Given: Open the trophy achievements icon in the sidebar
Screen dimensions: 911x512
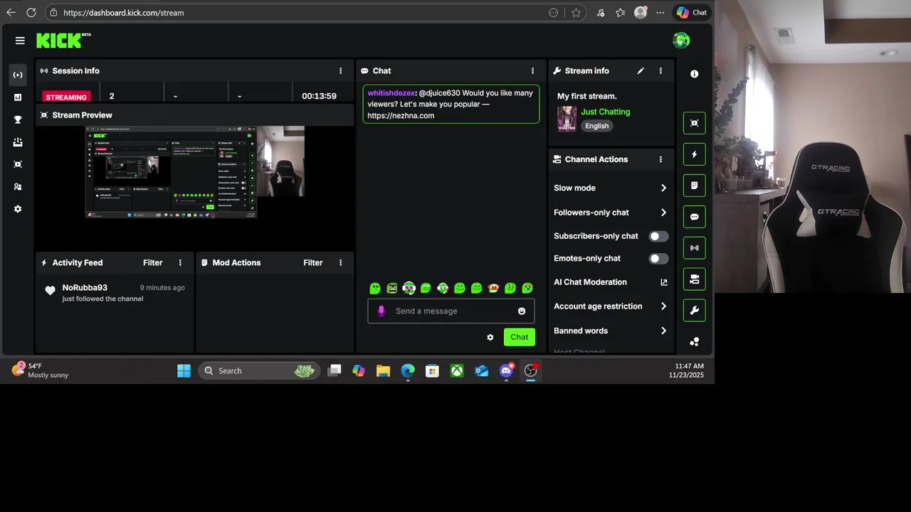Looking at the screenshot, I should tap(18, 119).
